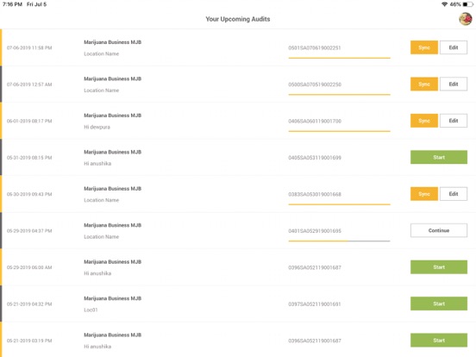Open the profile avatar in the header
Viewport: 476px width, 357px height.
point(465,19)
